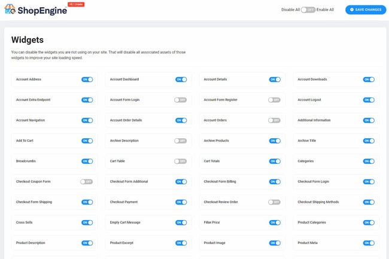Screen dimensions: 389x259
Task: Turn off the Breadcrumbs toggle
Action: click(x=87, y=162)
